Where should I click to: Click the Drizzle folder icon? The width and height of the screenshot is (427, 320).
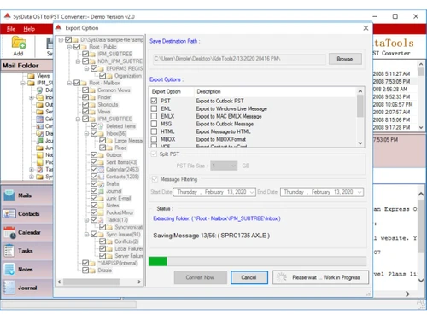(x=92, y=271)
